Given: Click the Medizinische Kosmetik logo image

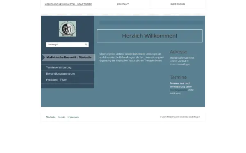Looking at the screenshot, I should click(68, 29).
